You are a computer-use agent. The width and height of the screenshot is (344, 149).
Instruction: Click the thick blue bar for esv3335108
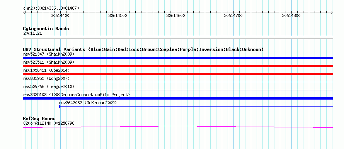pos(178,98)
